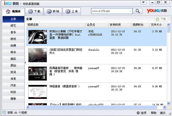
Task: Click horizontal scrollbar left arrow
Action: pyautogui.click(x=28, y=107)
